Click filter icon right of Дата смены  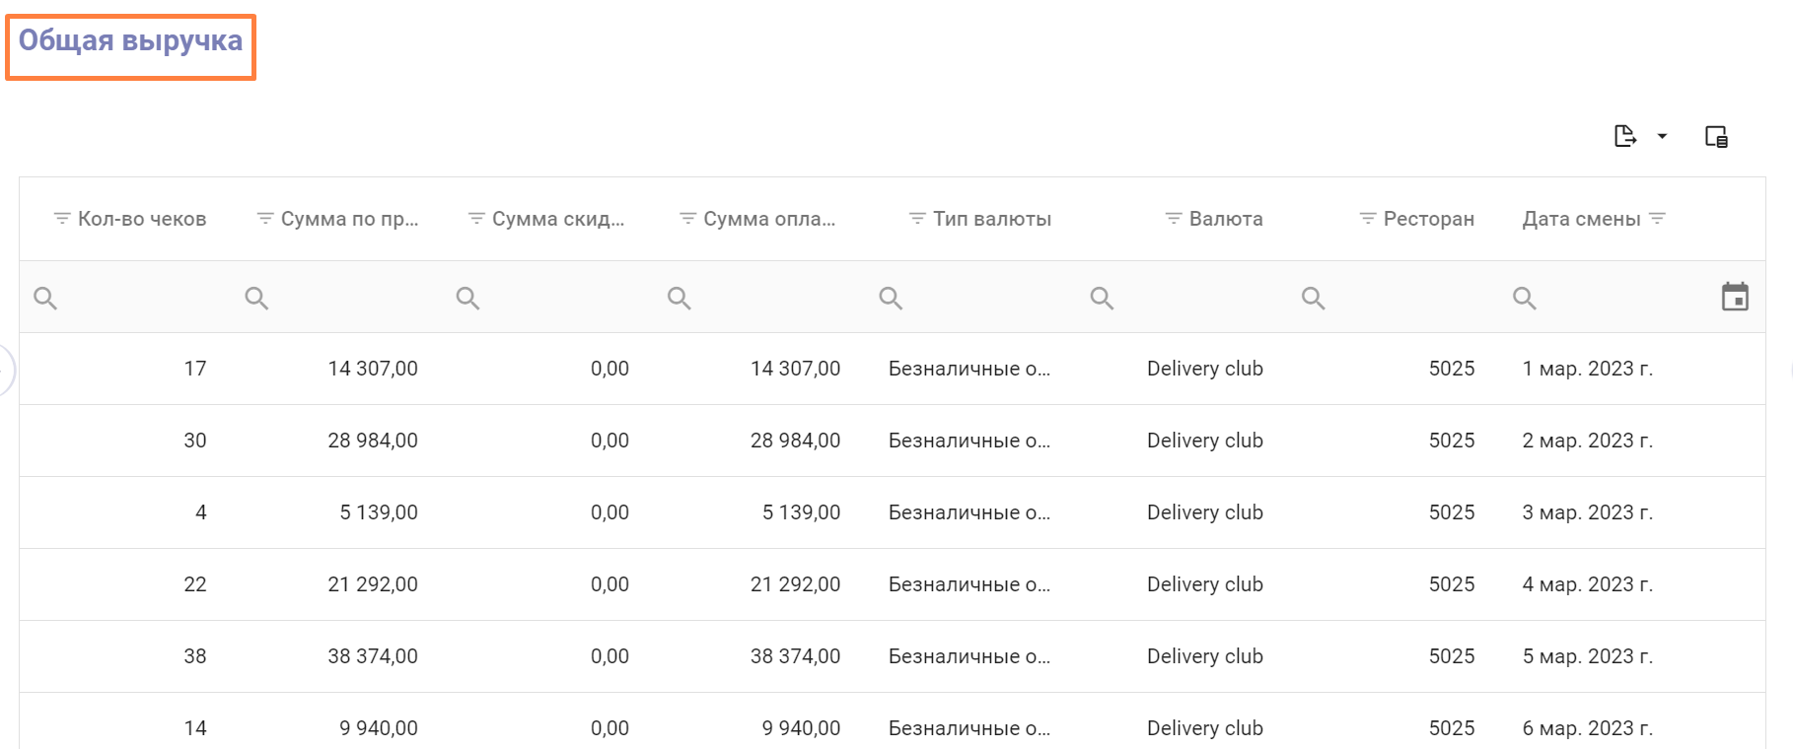(x=1657, y=219)
